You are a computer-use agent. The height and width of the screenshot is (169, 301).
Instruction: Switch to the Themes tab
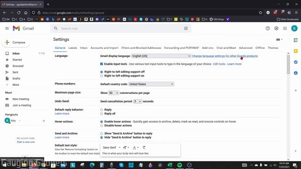273,48
